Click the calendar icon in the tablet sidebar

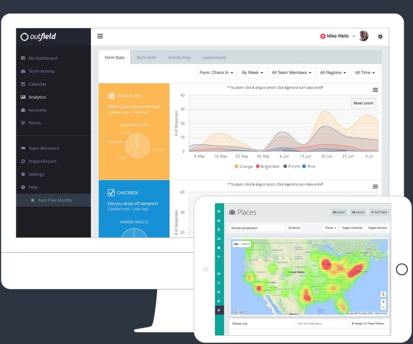coord(219,229)
